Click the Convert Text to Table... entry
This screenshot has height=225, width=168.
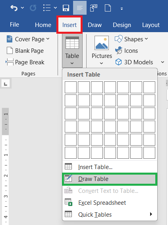pyautogui.click(x=110, y=191)
